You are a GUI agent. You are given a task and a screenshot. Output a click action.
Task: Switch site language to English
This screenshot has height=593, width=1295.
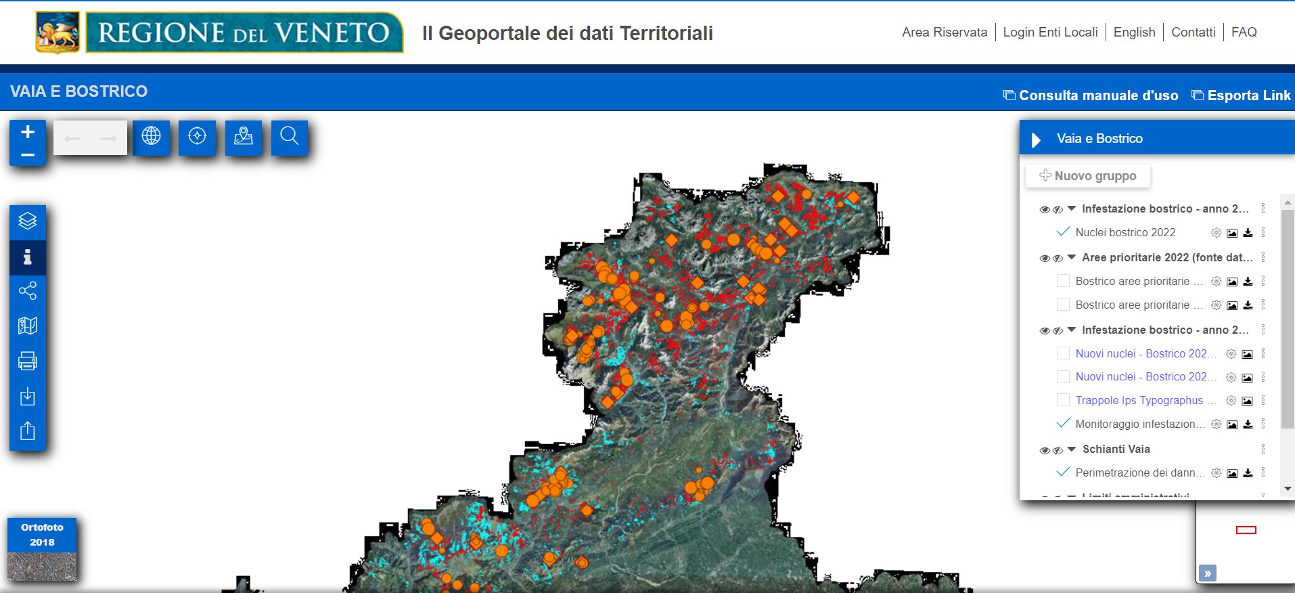click(1134, 32)
